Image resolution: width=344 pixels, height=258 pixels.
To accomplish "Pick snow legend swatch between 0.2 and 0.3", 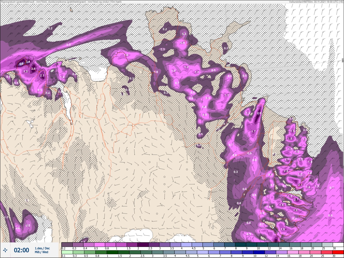I will (67, 245).
